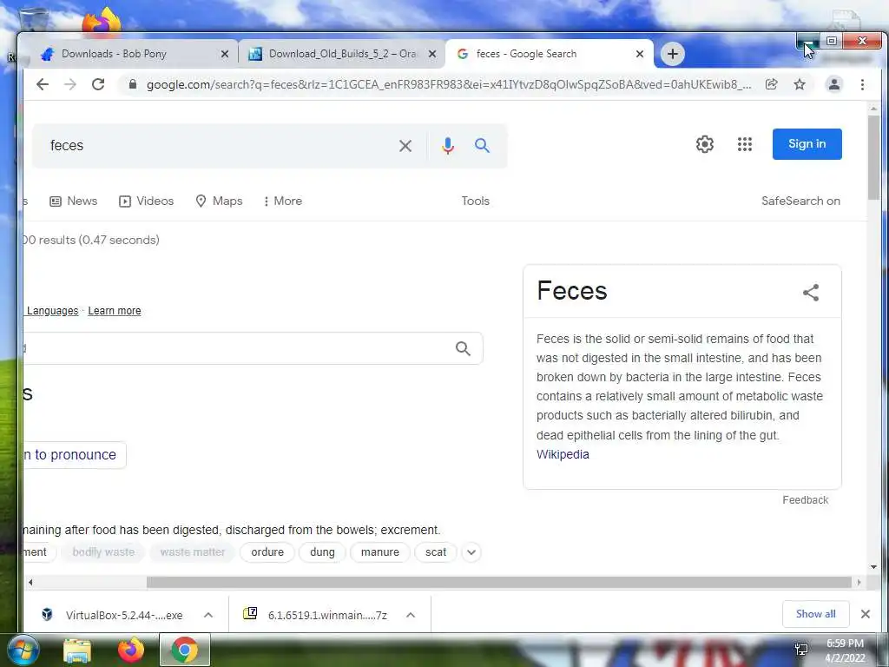Open network tray icon
This screenshot has height=667, width=889.
(801, 650)
